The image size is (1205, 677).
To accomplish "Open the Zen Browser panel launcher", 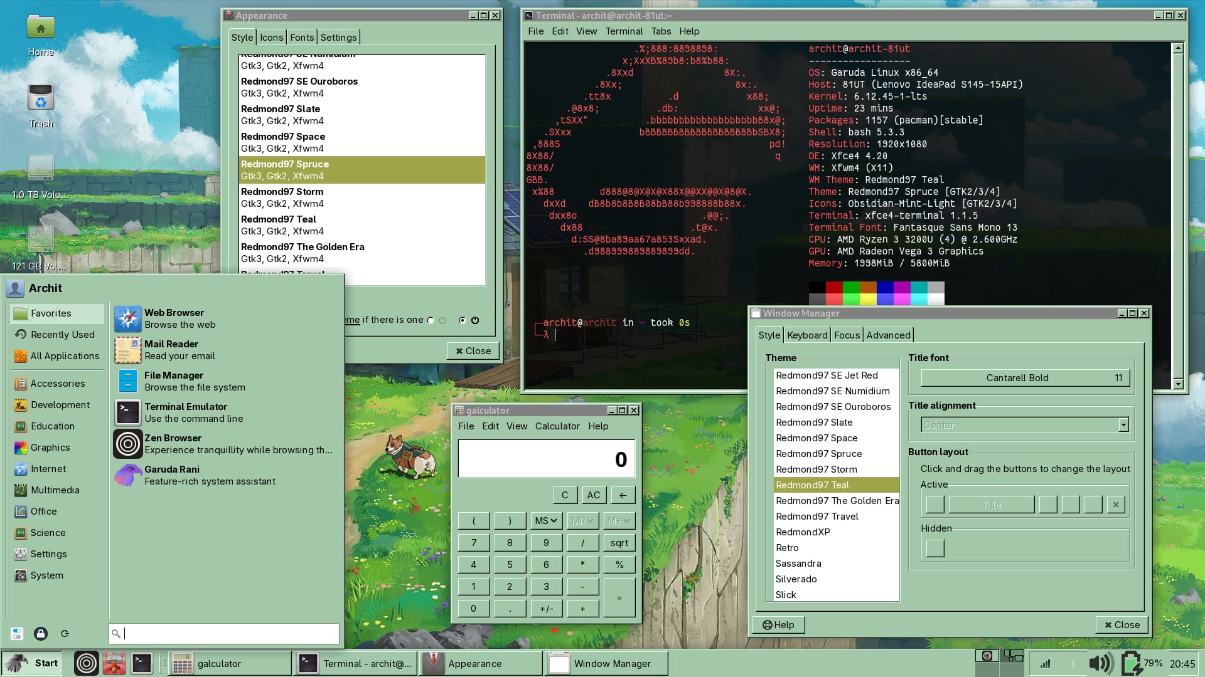I will 87,663.
